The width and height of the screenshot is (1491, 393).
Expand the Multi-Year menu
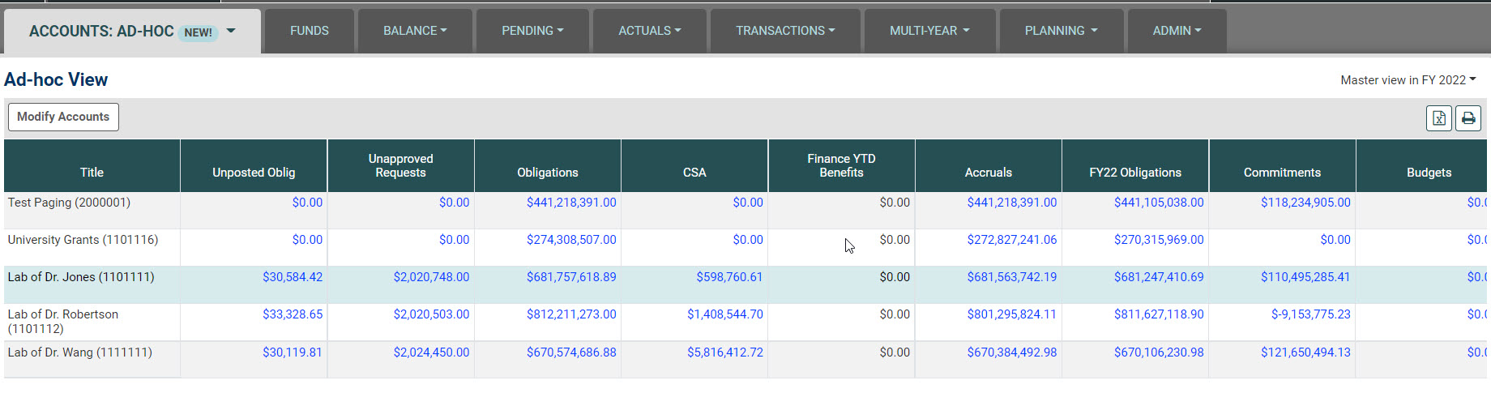929,31
